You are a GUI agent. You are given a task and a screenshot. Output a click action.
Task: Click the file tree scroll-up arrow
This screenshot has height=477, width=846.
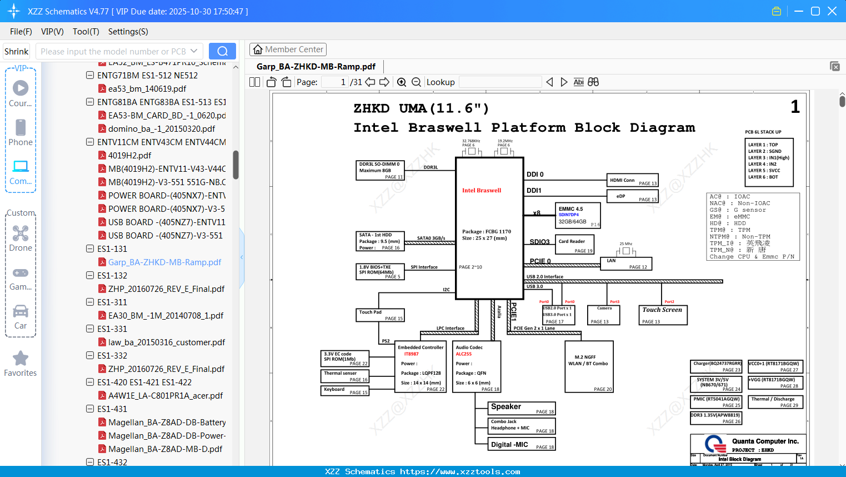coord(236,67)
